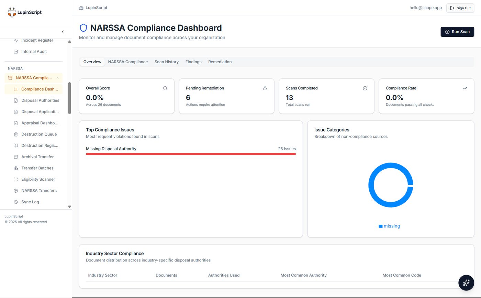This screenshot has height=298, width=481.
Task: Open the Eligibility Scanner page
Action: 33,179
